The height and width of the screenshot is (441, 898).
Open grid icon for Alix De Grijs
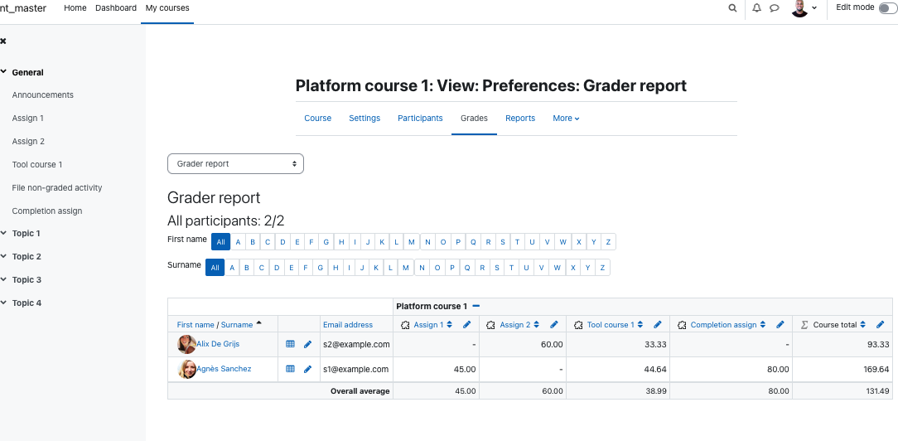pos(291,344)
